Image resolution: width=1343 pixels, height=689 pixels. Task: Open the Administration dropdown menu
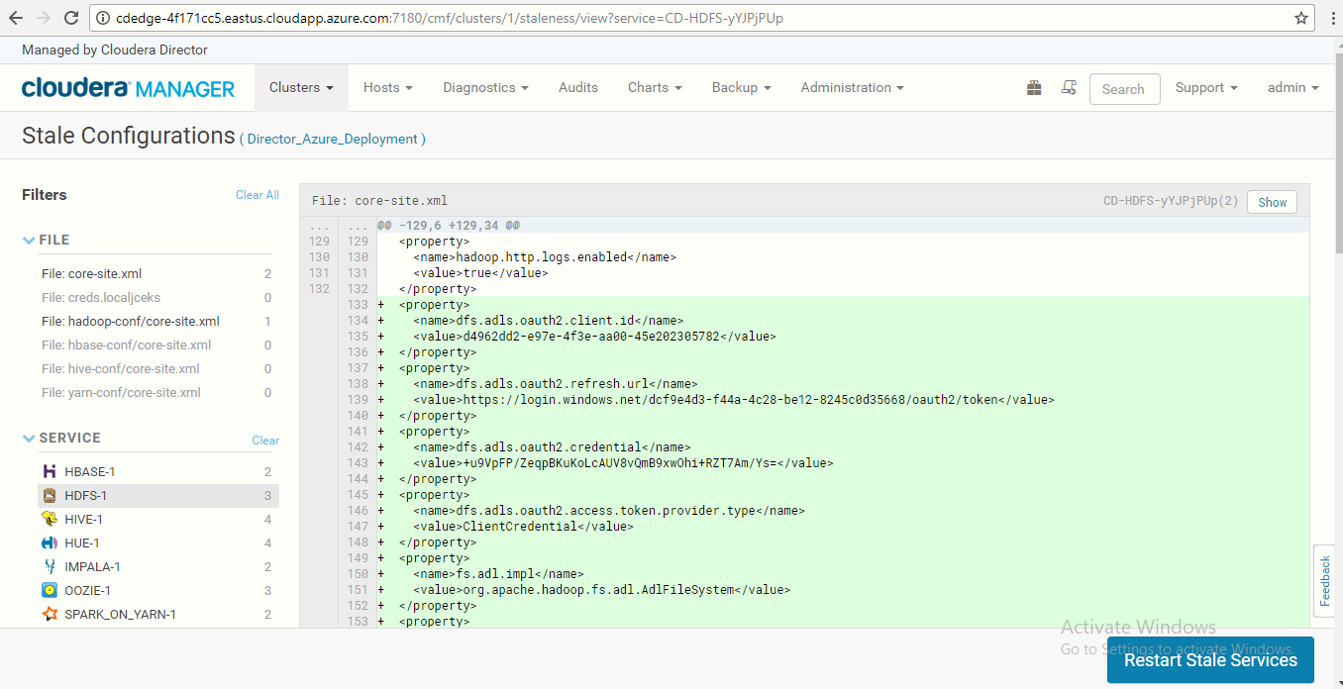tap(852, 88)
